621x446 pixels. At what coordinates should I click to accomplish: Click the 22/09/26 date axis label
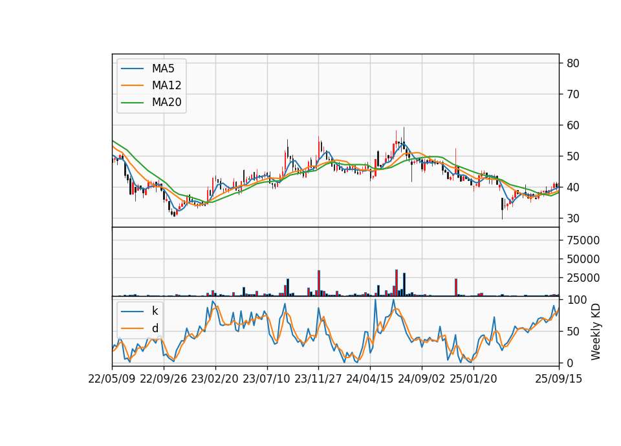pyautogui.click(x=164, y=379)
